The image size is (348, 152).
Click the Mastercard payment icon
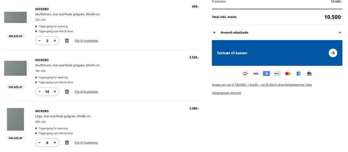288,73
